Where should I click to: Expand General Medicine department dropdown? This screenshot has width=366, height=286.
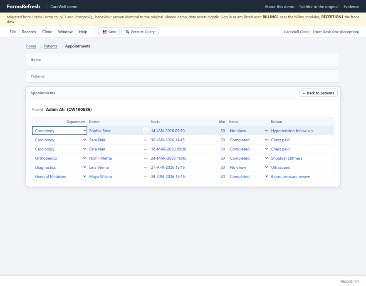tap(84, 176)
